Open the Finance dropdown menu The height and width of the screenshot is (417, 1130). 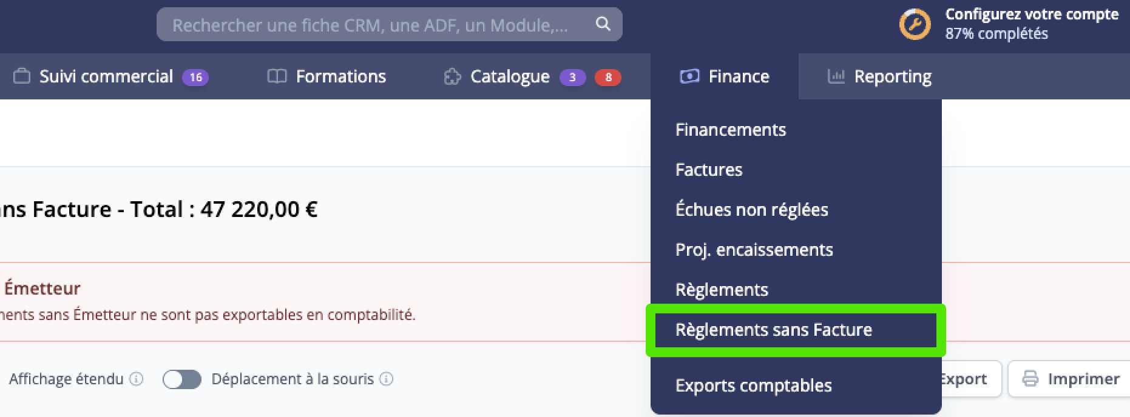coord(725,76)
